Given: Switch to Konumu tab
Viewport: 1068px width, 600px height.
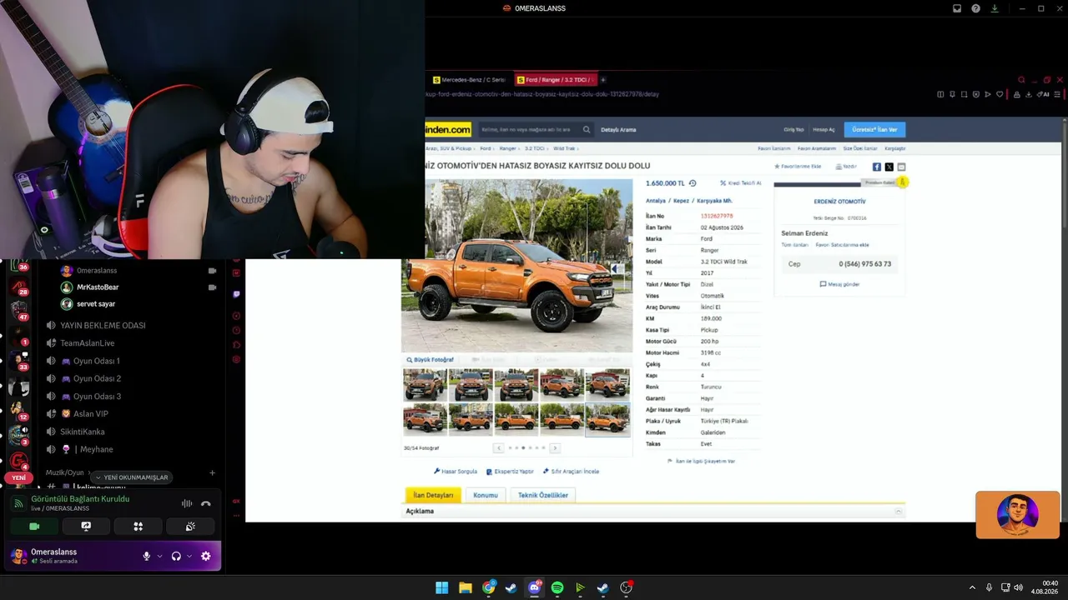Looking at the screenshot, I should 486,495.
